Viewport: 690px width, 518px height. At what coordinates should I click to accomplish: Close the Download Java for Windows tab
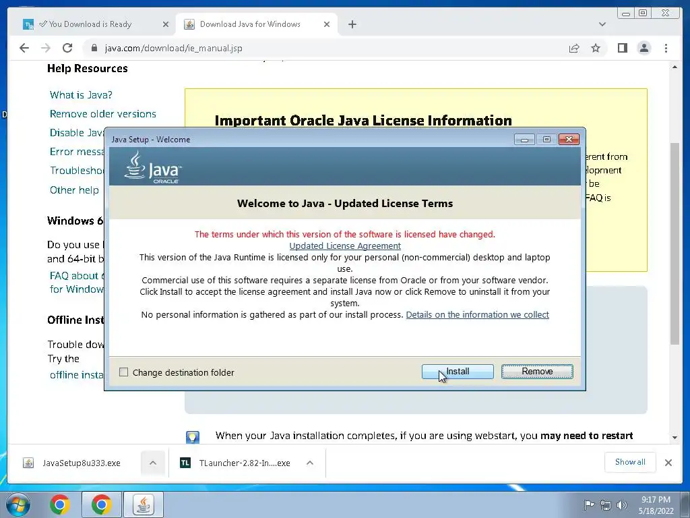point(327,24)
